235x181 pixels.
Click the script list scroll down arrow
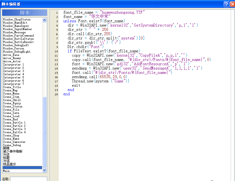tap(44, 170)
